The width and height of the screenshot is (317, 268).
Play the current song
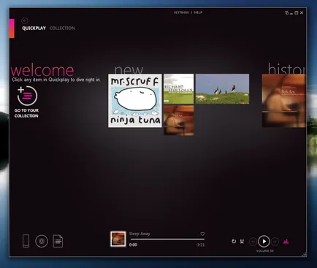point(264,242)
